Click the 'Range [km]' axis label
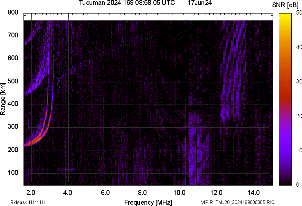 coord(3,99)
